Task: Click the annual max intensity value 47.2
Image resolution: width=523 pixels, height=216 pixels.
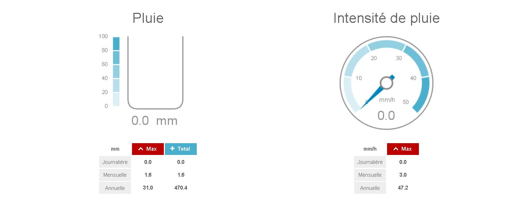Action: [x=403, y=188]
